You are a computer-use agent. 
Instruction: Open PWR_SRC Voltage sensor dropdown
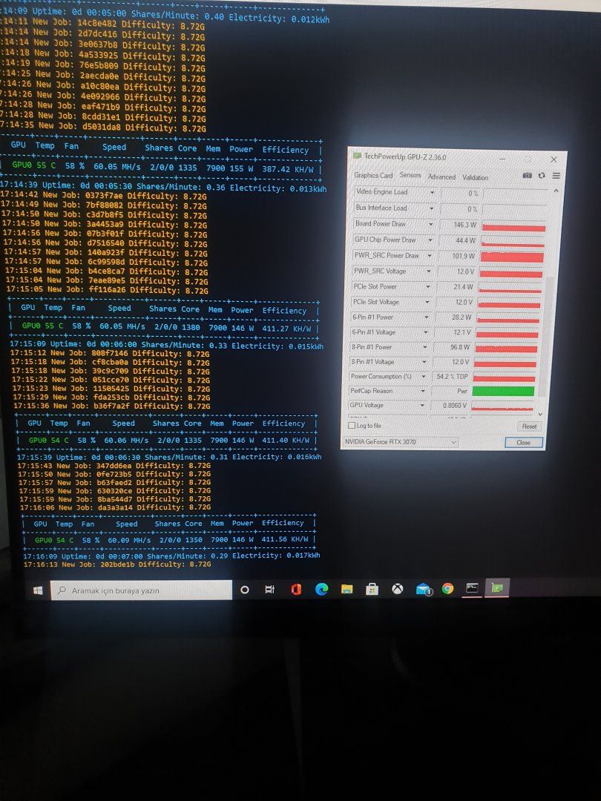[429, 271]
